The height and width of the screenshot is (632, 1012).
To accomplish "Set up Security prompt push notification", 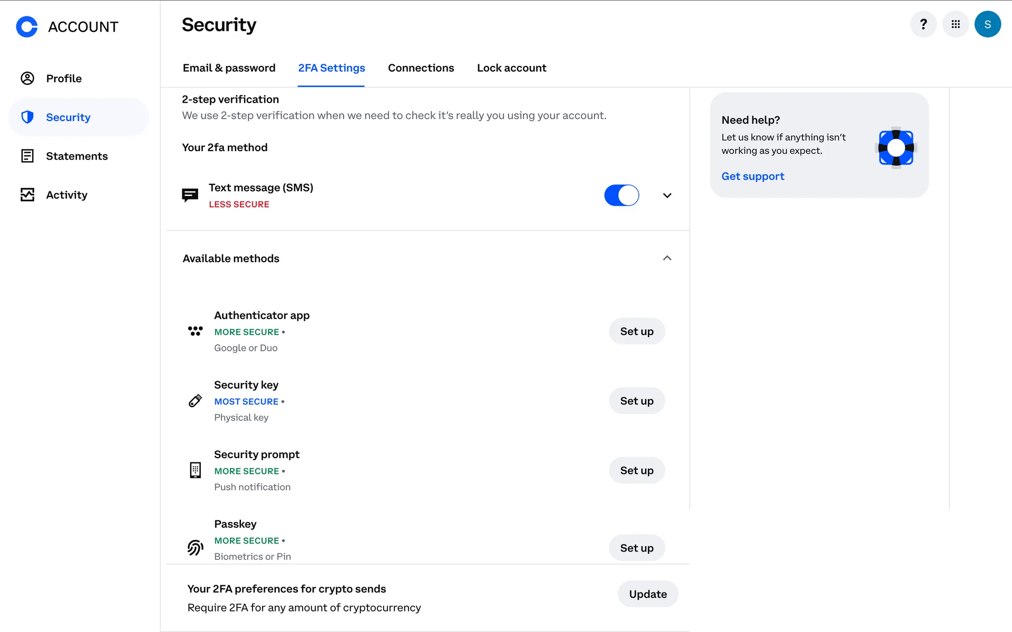I will [636, 470].
